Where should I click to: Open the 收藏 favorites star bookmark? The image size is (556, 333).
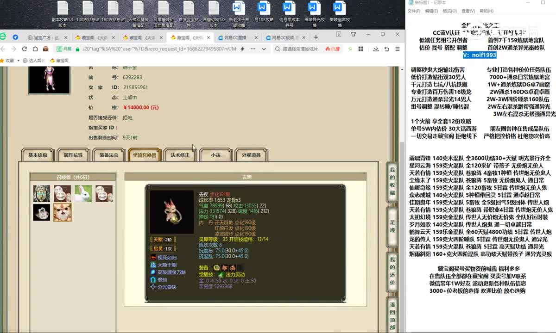pos(7,60)
